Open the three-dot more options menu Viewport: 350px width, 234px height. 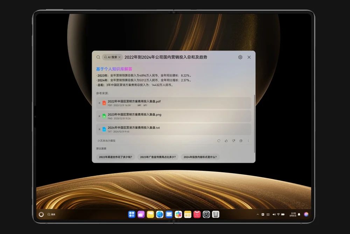pos(248,141)
